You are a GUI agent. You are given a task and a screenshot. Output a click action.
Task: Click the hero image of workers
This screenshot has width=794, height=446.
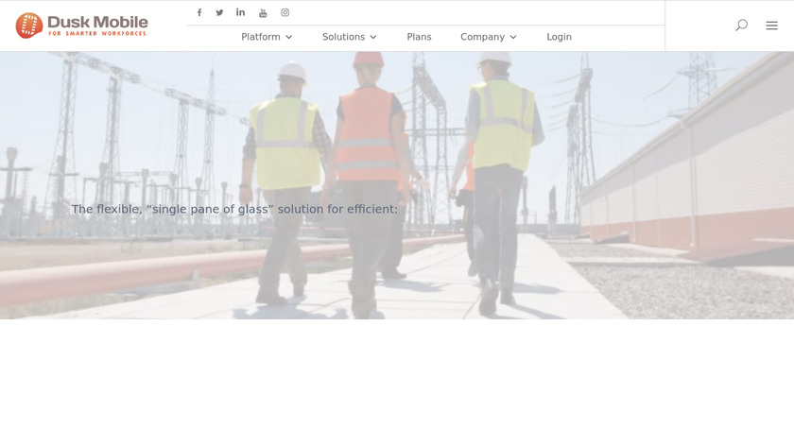[x=397, y=185]
